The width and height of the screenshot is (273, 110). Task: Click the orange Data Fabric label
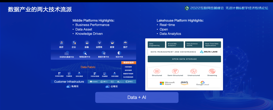pyautogui.click(x=88, y=67)
